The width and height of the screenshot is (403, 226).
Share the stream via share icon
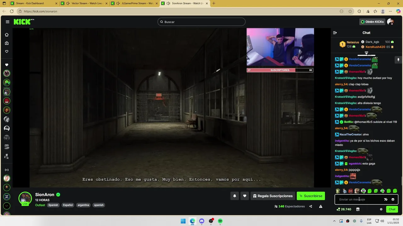tap(311, 206)
